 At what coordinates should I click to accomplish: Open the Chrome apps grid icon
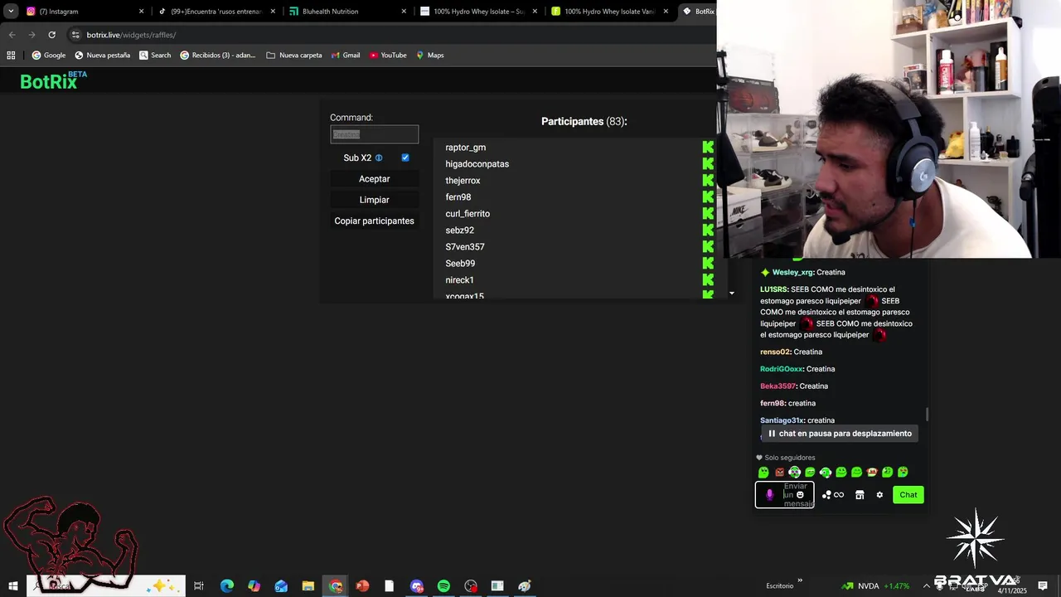point(11,55)
